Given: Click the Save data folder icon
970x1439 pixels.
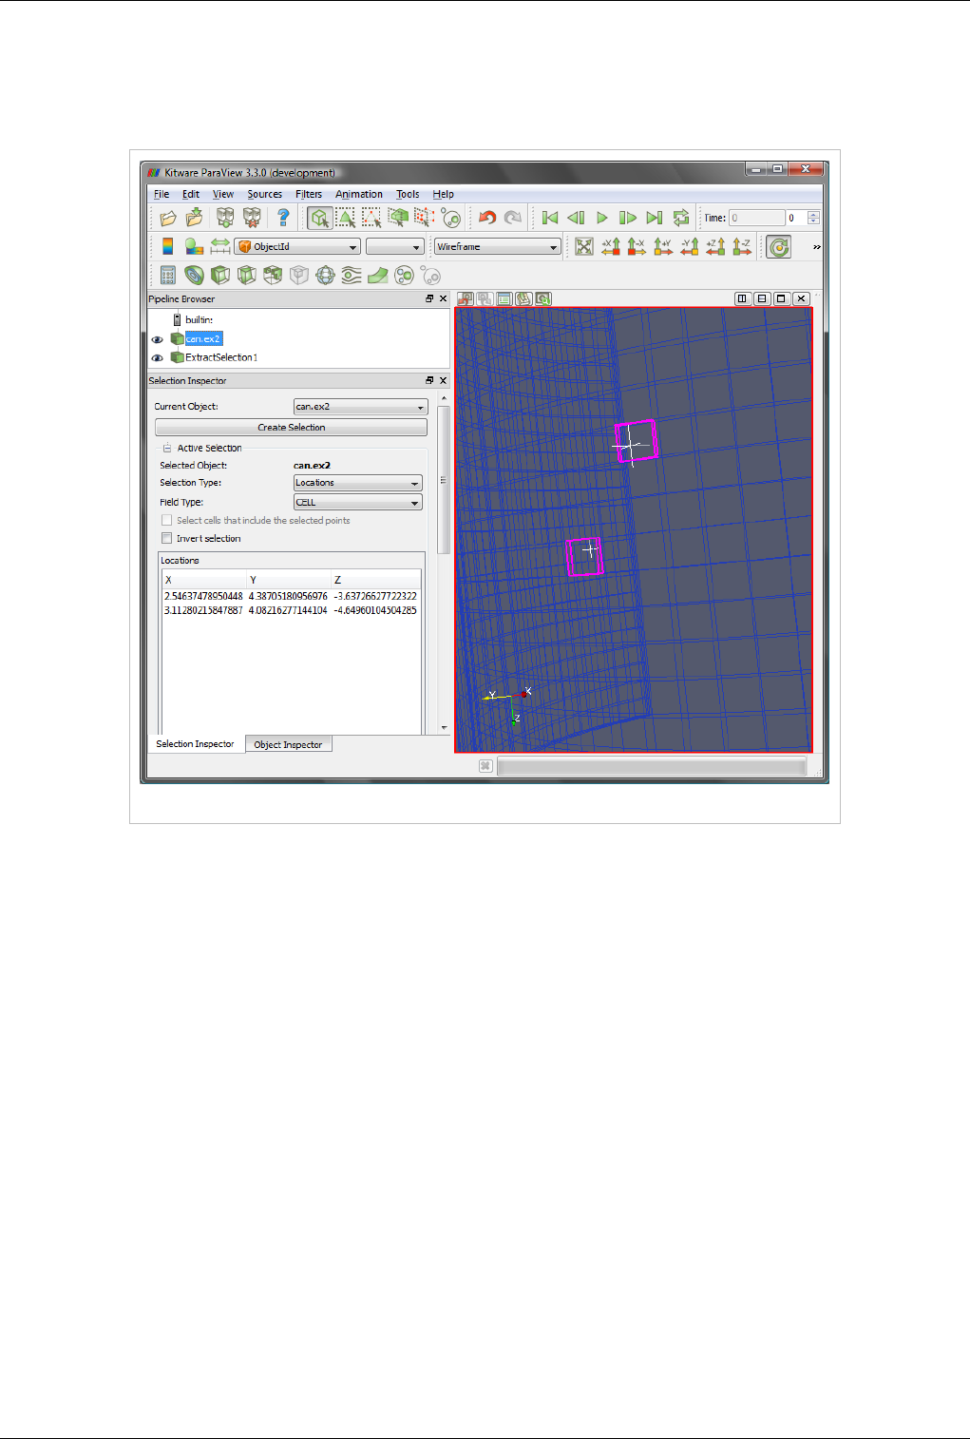Looking at the screenshot, I should coord(194,219).
